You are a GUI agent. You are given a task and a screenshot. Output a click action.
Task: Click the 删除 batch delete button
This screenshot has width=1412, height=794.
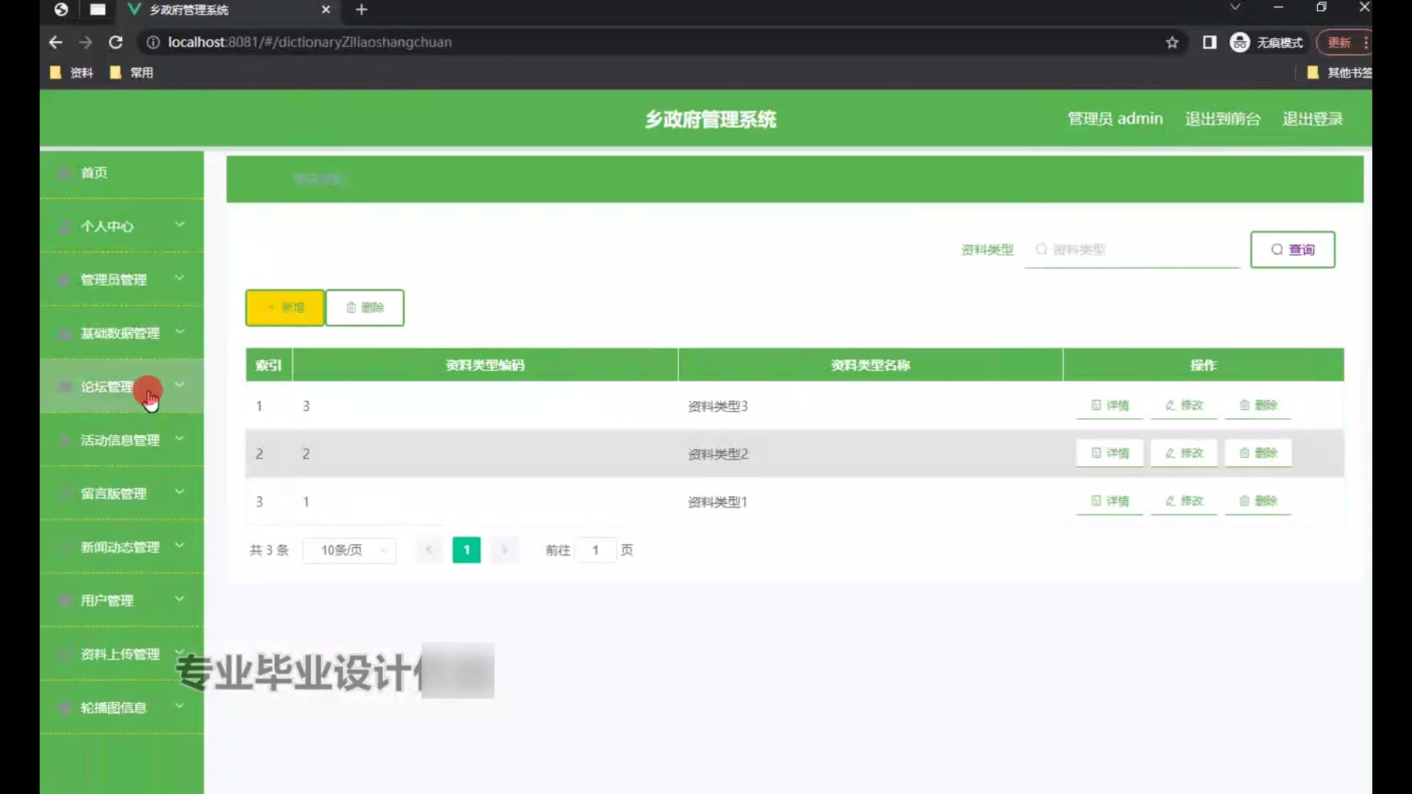coord(365,307)
